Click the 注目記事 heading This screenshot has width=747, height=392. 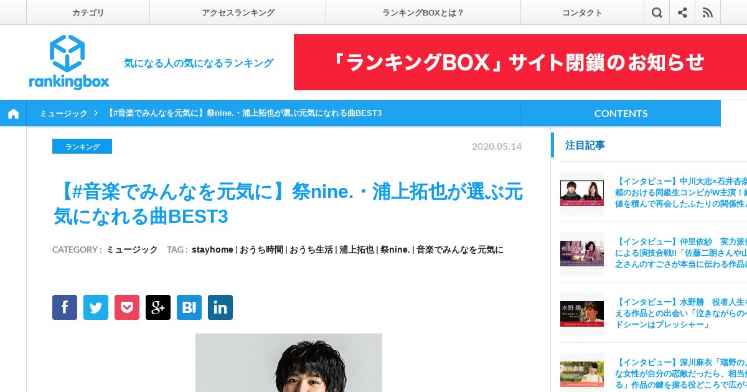pos(585,145)
